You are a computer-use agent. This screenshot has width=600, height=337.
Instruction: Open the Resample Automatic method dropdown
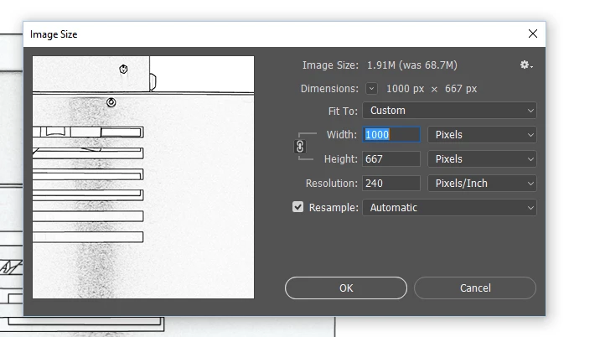[450, 208]
